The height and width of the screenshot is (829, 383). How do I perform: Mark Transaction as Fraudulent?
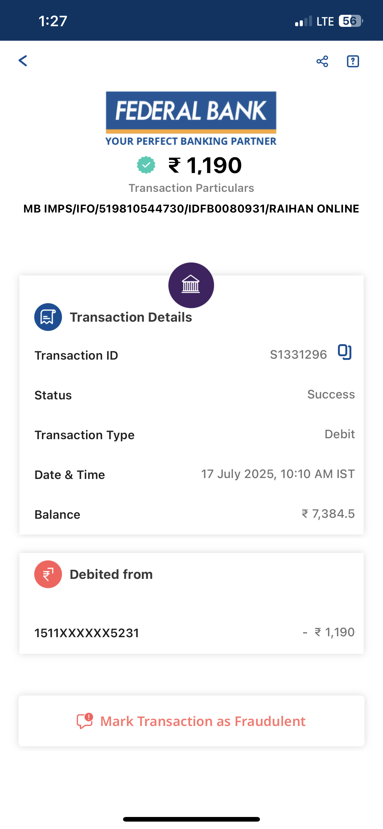pos(203,721)
